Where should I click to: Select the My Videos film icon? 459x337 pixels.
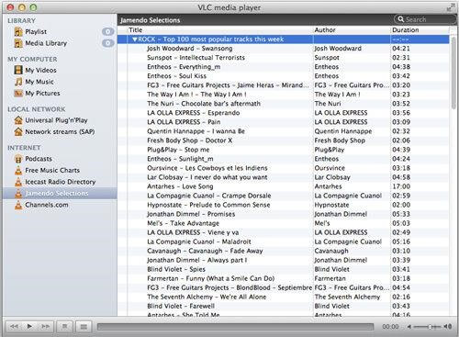[x=18, y=70]
